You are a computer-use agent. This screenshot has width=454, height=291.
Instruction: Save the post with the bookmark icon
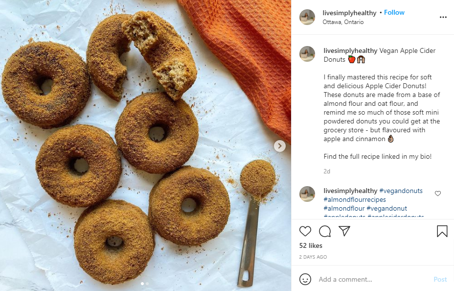(x=442, y=231)
